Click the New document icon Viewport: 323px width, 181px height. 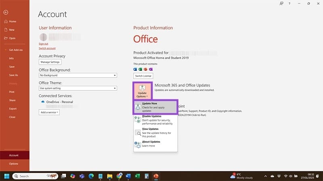5,30
